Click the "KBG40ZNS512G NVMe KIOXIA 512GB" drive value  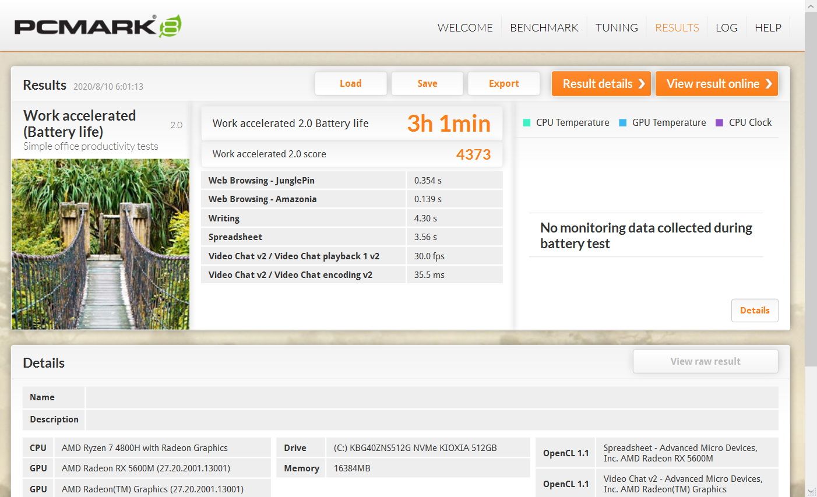[415, 448]
